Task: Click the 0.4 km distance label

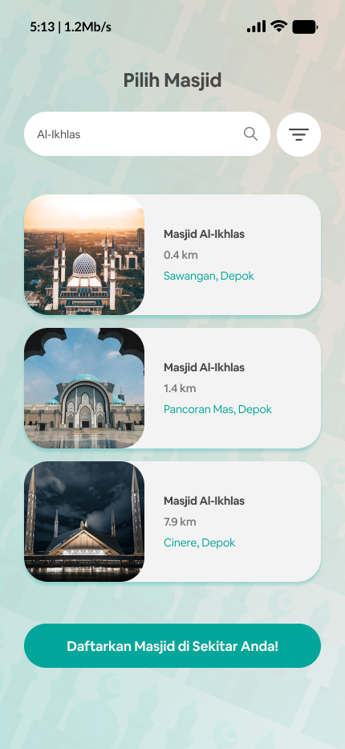Action: [181, 255]
